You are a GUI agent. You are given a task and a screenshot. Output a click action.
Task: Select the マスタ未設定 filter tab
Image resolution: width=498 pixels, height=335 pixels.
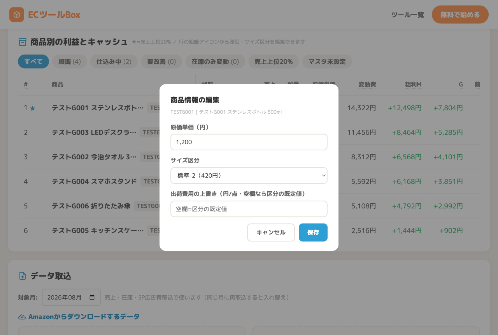click(x=327, y=62)
